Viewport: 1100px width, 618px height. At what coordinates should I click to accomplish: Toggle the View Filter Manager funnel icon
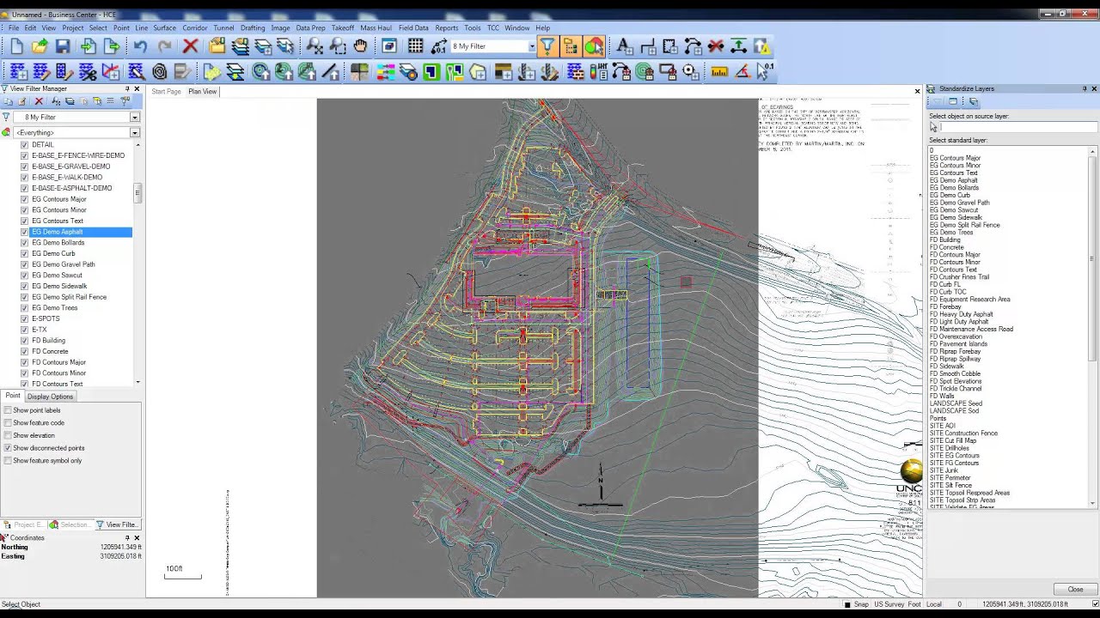pos(547,46)
